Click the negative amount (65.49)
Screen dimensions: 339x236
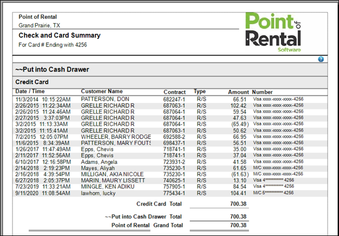pos(240,124)
